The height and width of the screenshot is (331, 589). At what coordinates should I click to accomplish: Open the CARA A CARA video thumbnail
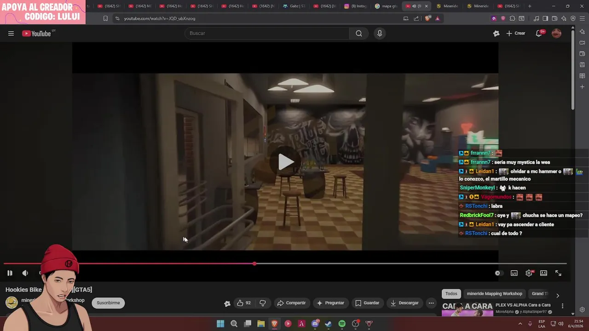tap(467, 309)
